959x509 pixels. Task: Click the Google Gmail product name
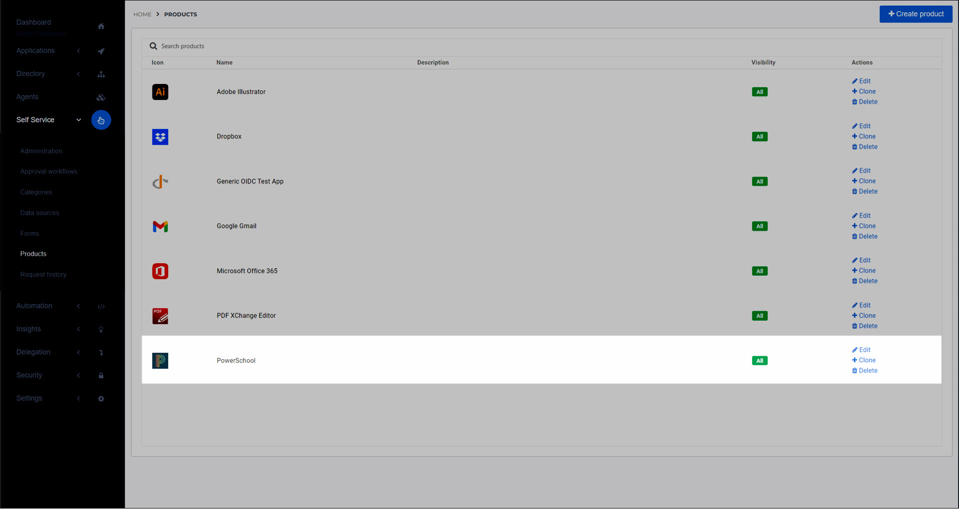tap(236, 226)
